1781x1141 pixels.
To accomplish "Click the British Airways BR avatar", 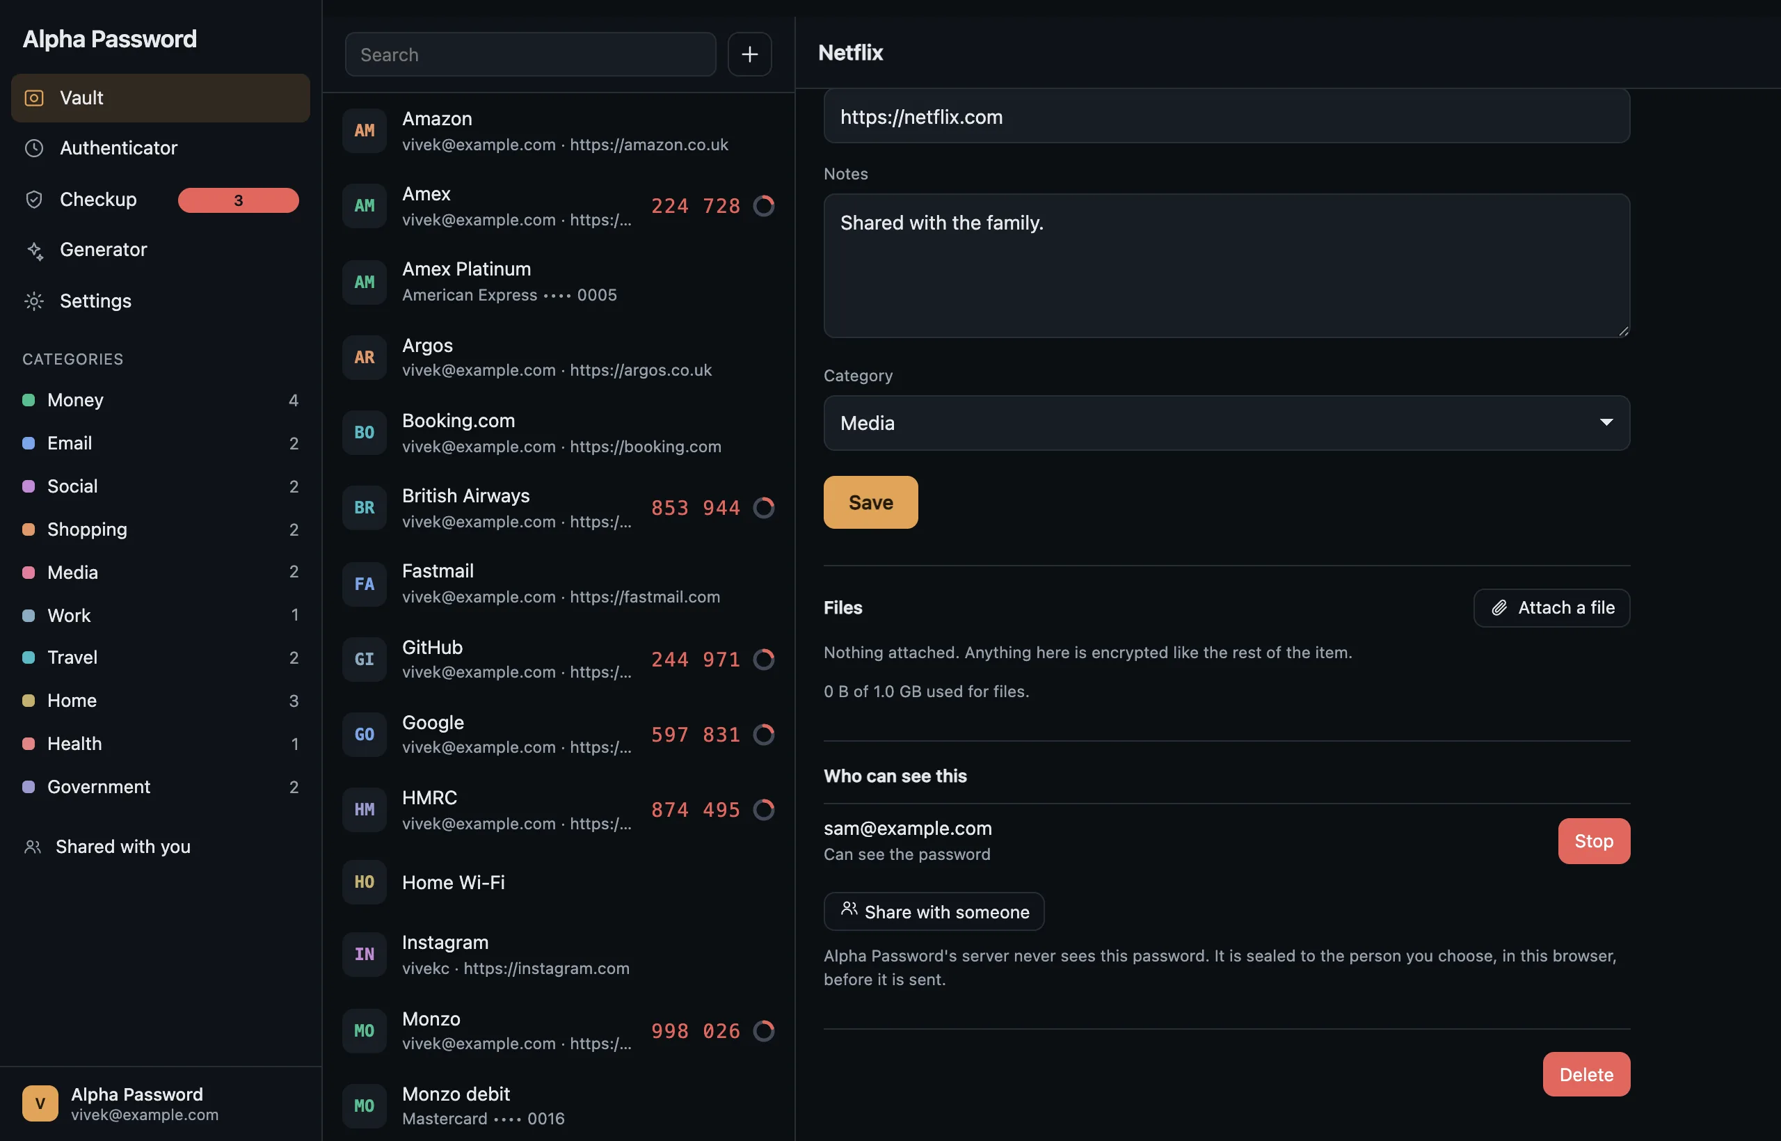I will pyautogui.click(x=365, y=509).
